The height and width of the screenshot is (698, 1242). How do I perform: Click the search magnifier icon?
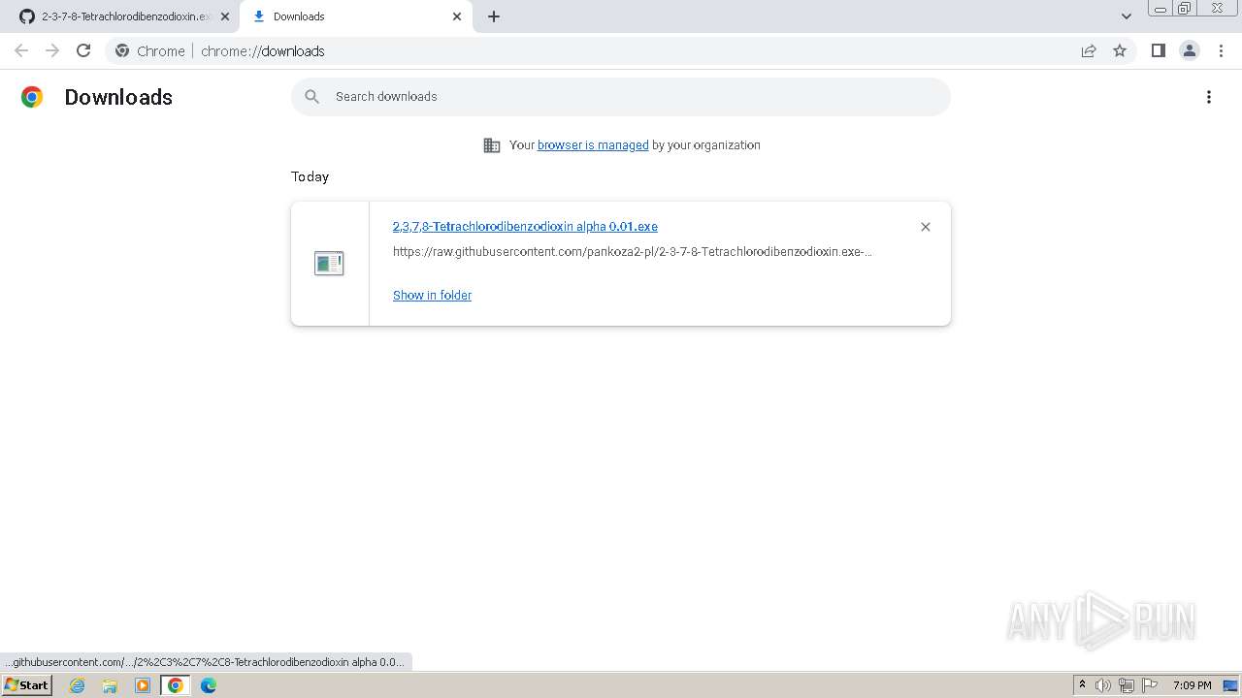click(x=312, y=97)
